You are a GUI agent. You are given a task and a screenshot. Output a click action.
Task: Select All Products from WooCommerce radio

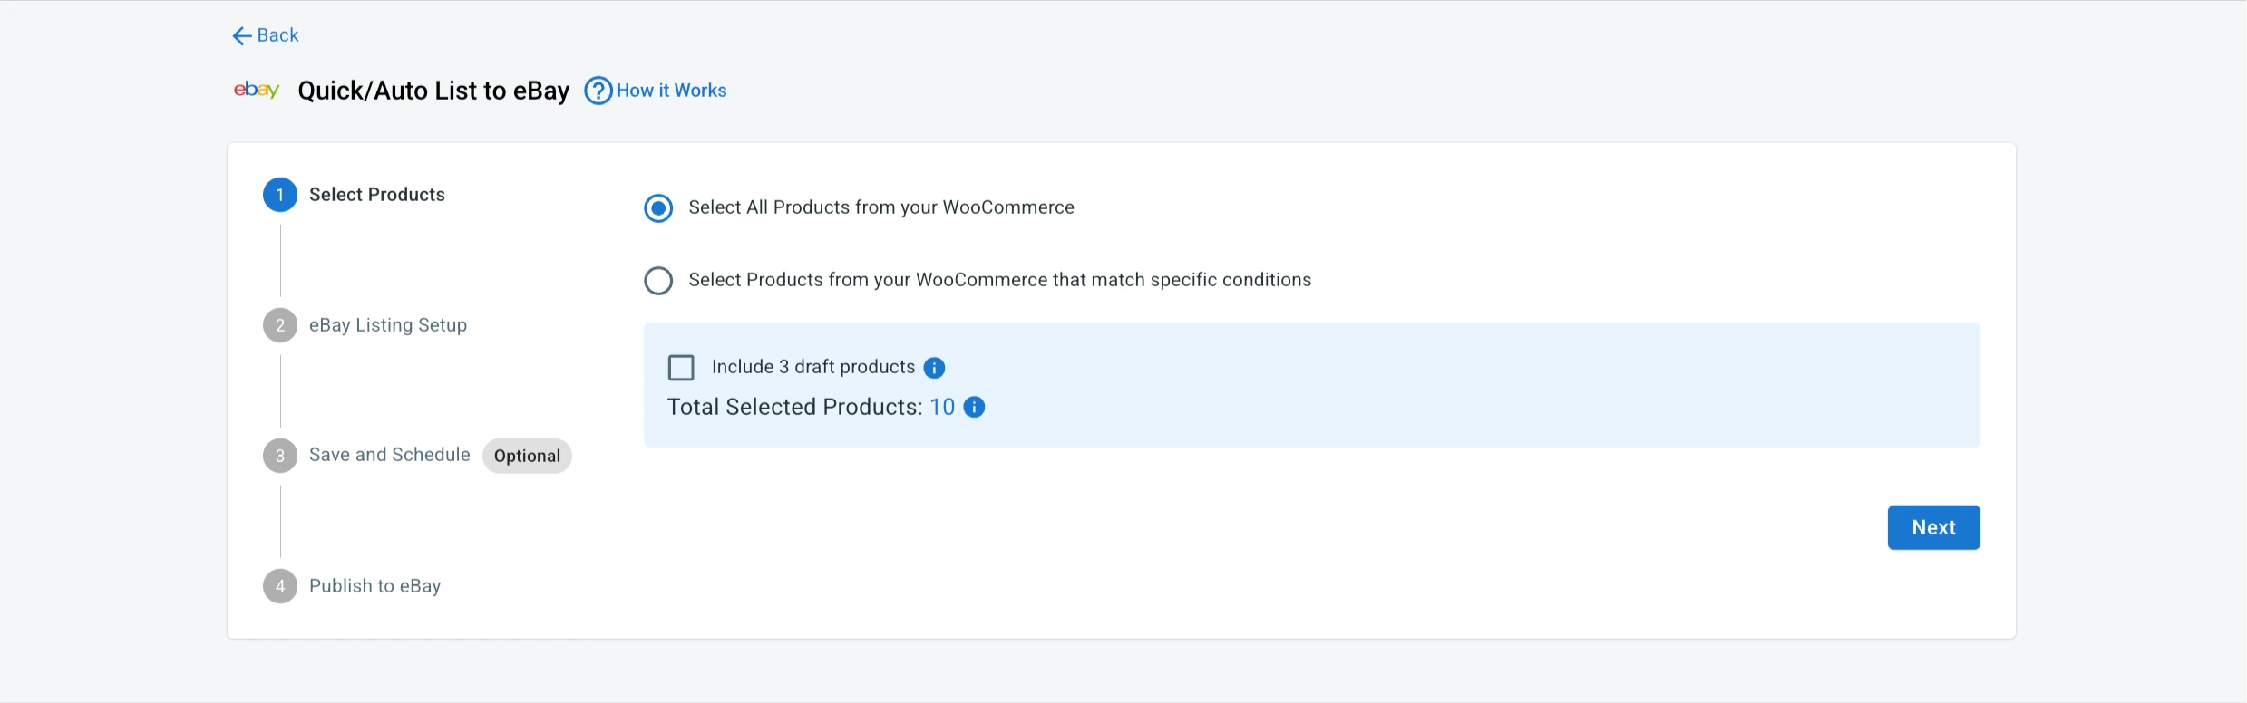[658, 208]
